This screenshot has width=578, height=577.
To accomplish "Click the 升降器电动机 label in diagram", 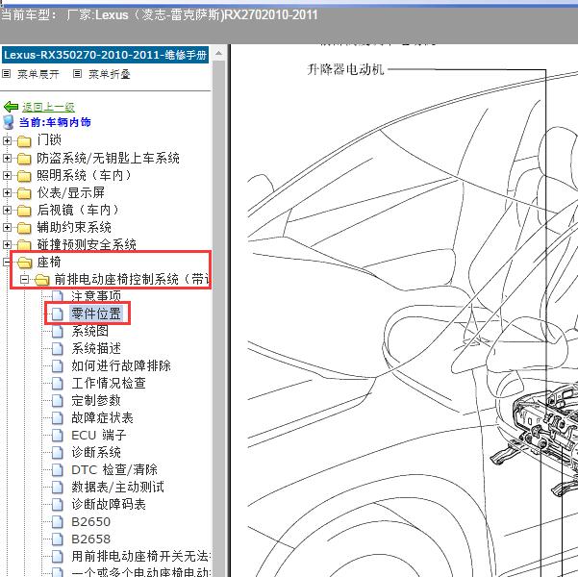I will click(x=346, y=69).
